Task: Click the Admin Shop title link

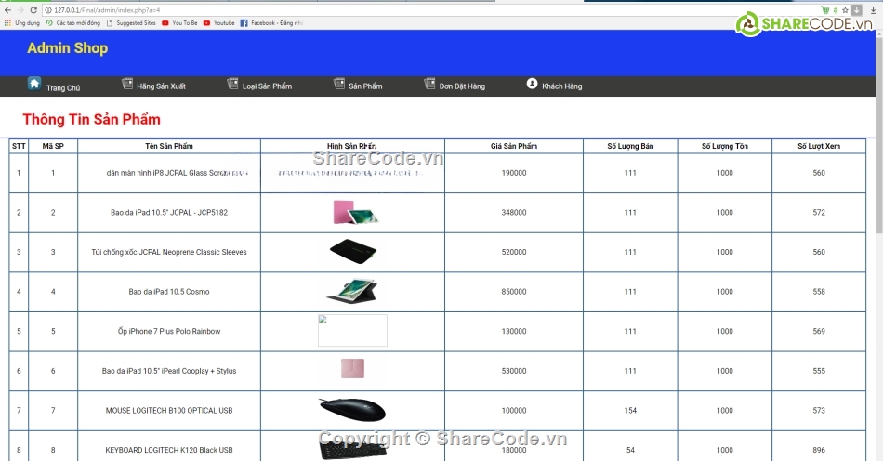Action: pyautogui.click(x=68, y=48)
